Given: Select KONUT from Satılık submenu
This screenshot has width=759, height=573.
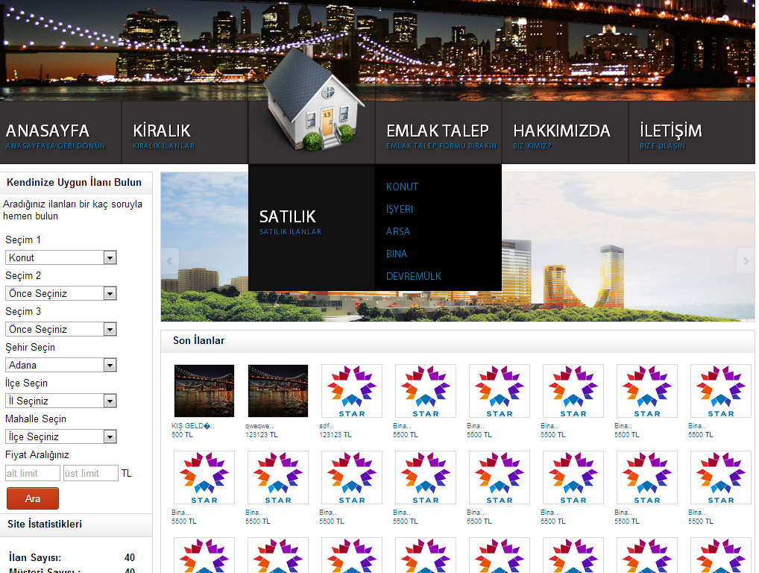Looking at the screenshot, I should point(402,187).
